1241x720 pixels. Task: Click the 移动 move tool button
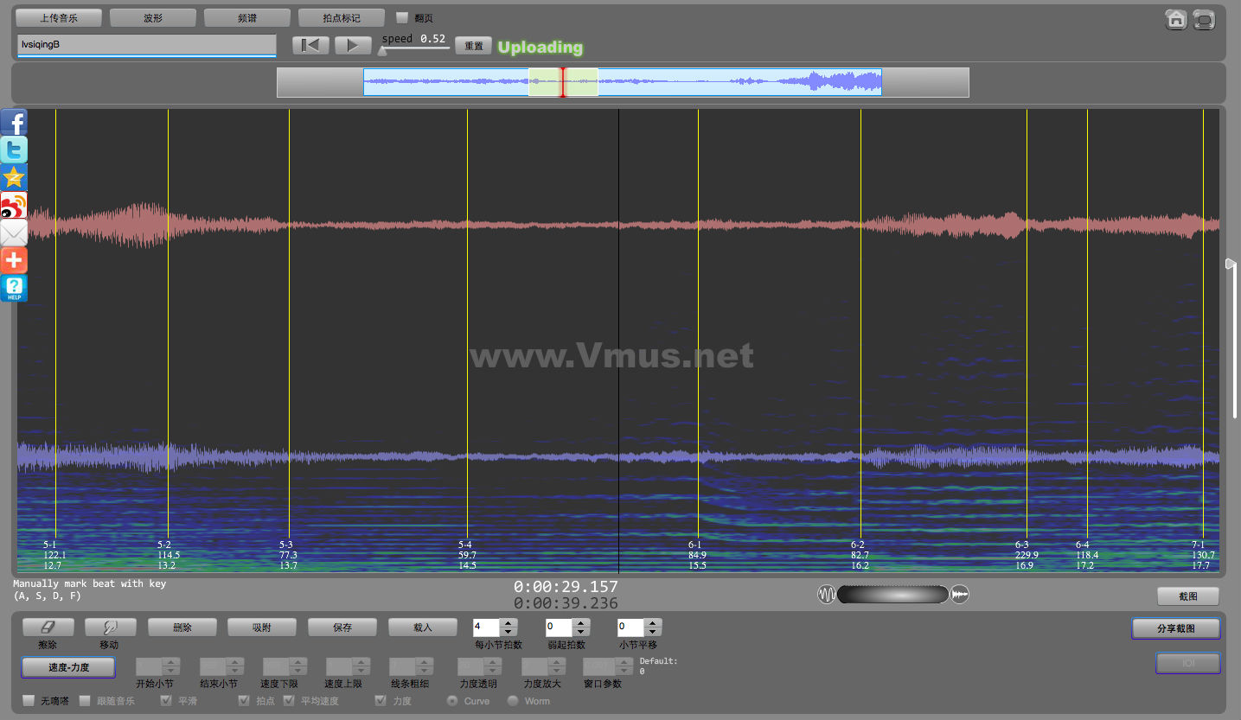(109, 628)
